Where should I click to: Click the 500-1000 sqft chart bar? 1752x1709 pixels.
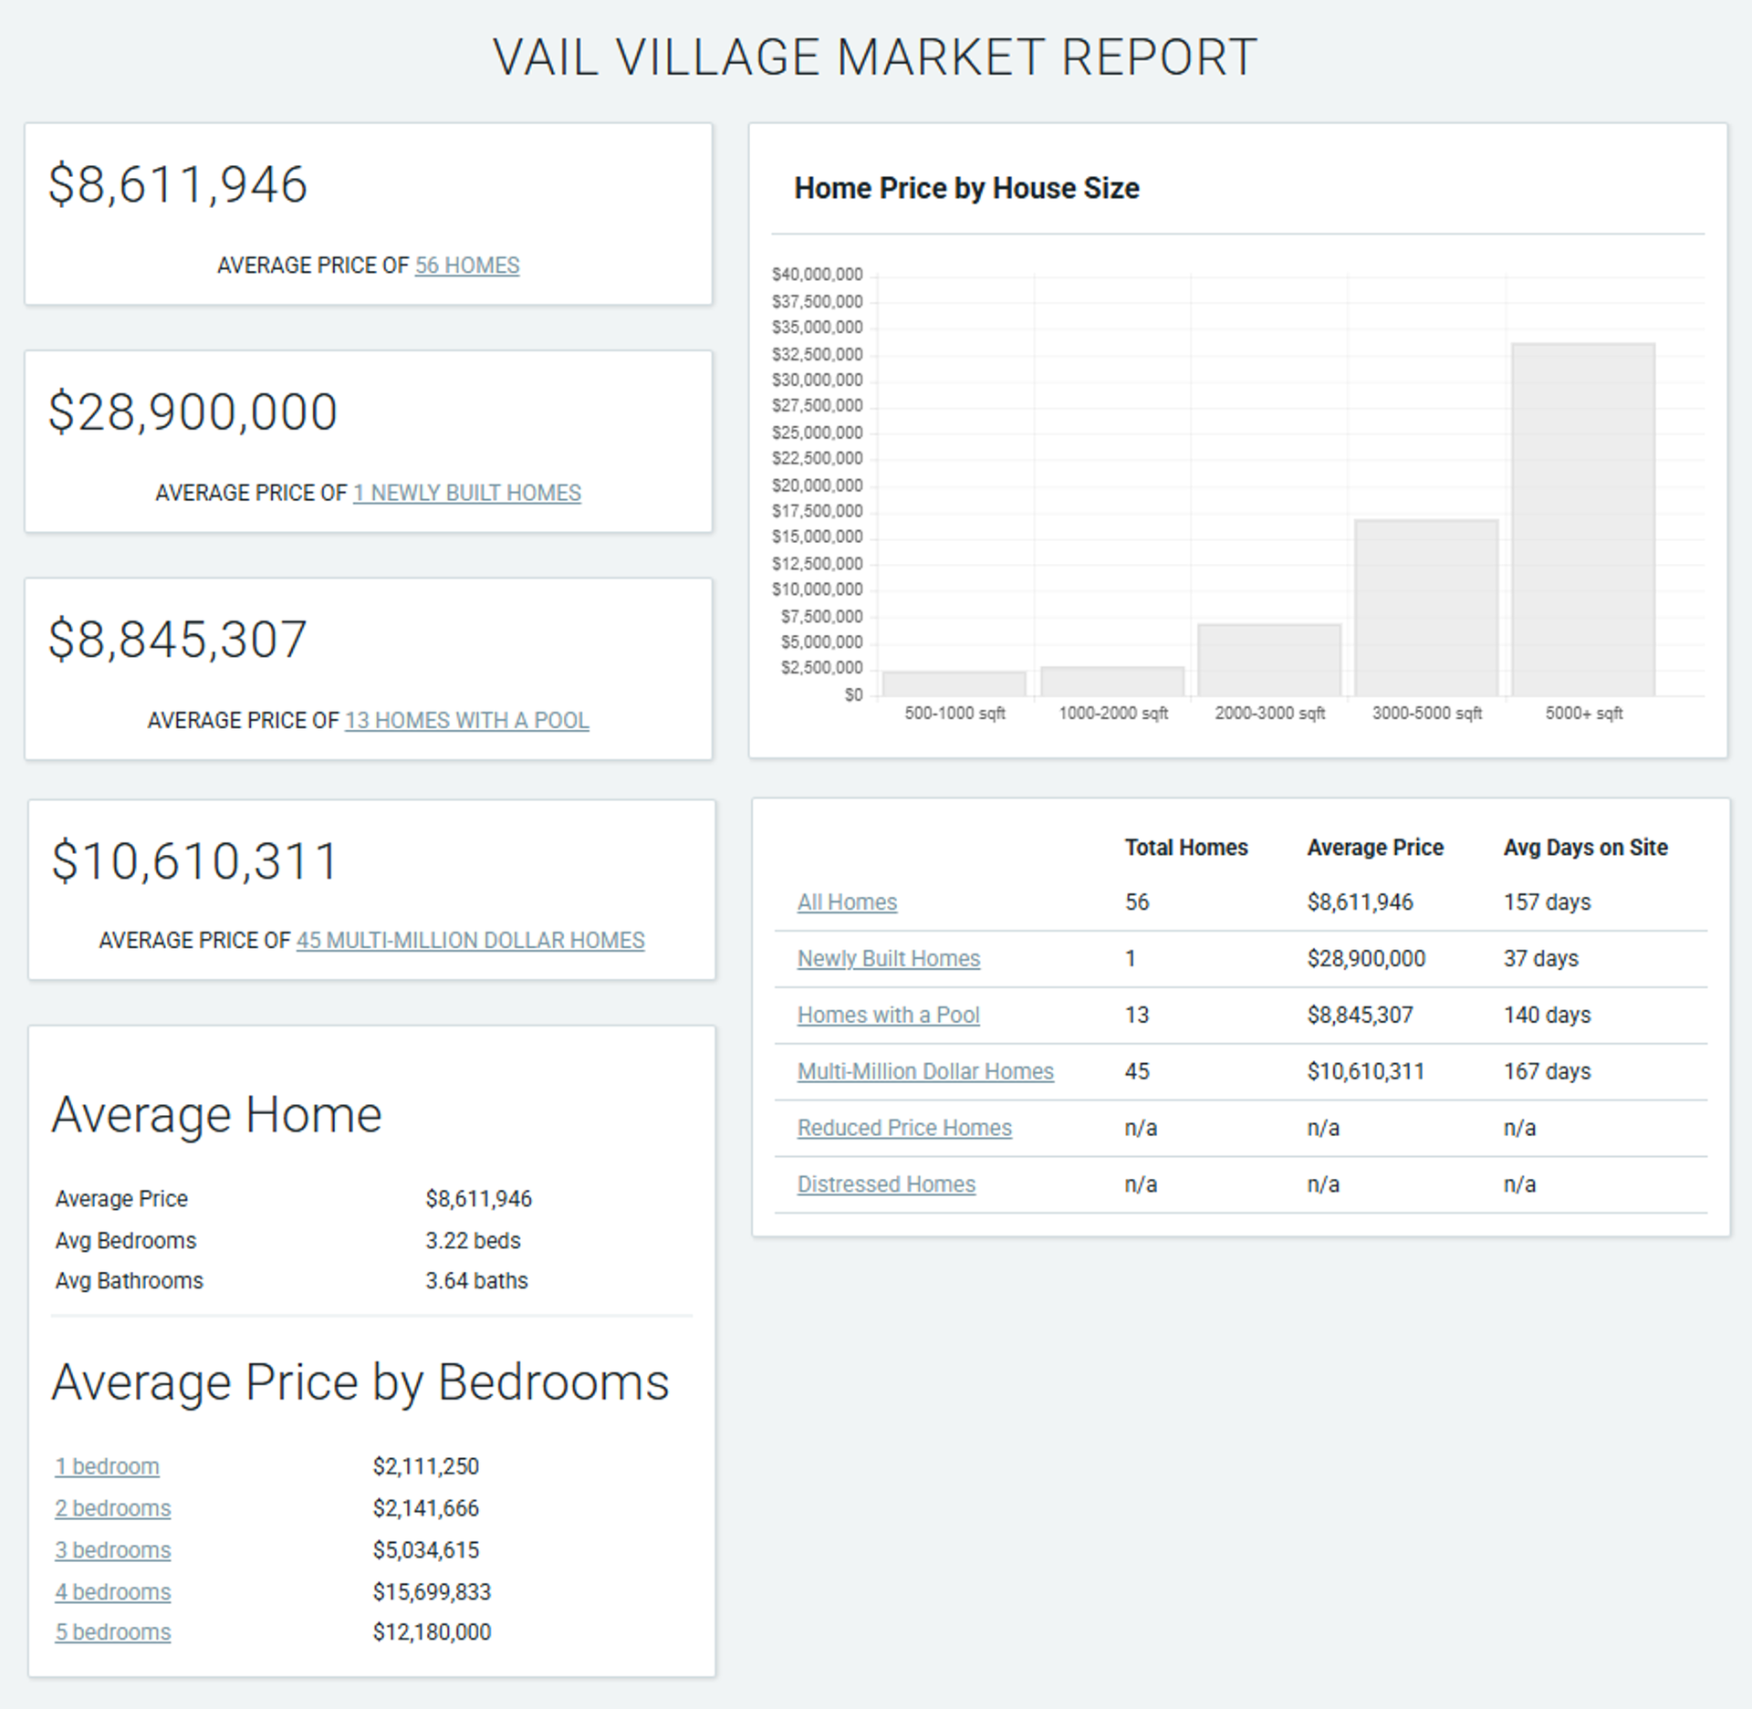tap(954, 684)
